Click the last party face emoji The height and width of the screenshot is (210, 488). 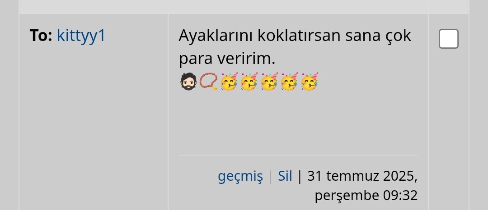coord(310,82)
